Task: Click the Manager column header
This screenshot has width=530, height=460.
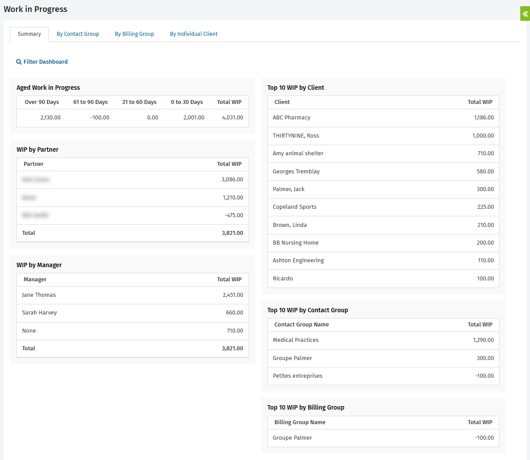Action: [x=35, y=280]
